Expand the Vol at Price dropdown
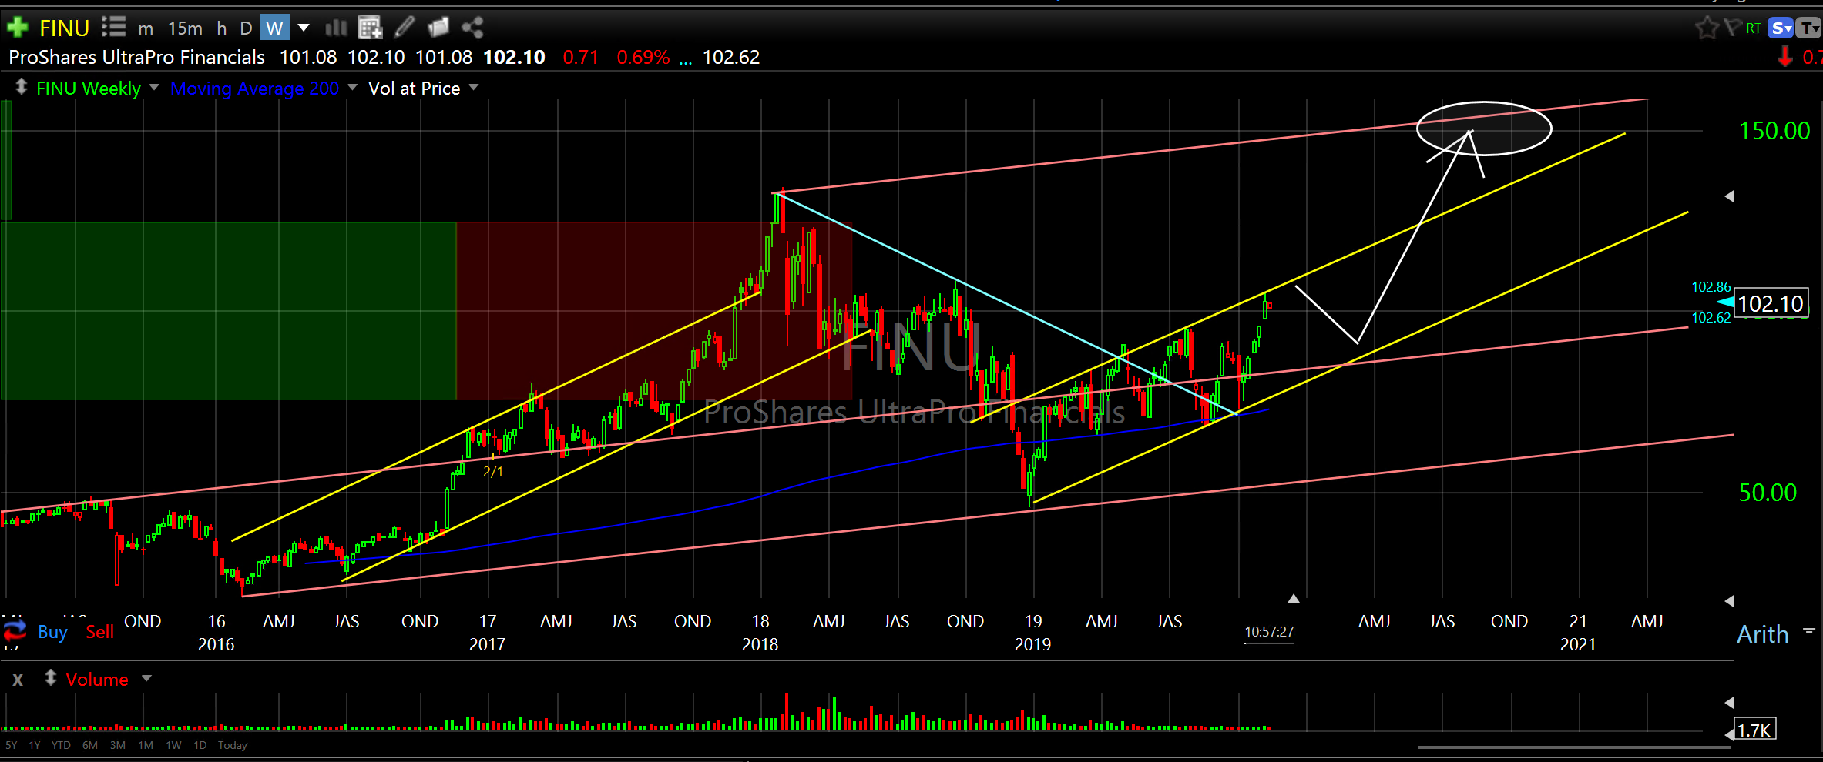This screenshot has height=762, width=1823. click(473, 88)
